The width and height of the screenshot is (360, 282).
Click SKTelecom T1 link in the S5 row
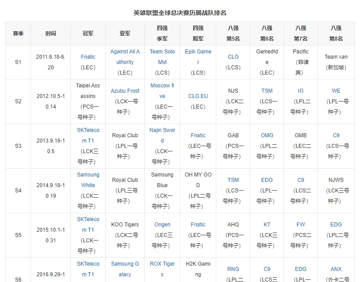coord(88,225)
